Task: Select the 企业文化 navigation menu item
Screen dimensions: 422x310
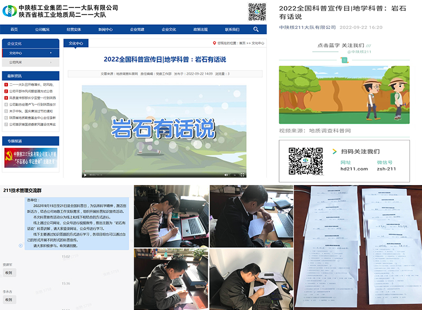Action: pos(169,30)
